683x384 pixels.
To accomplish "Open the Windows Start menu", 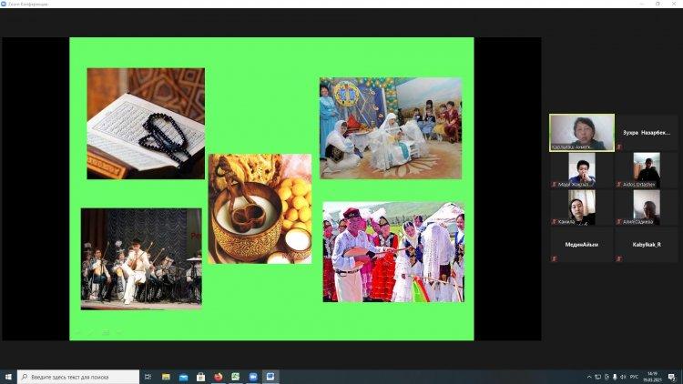I will 8,376.
